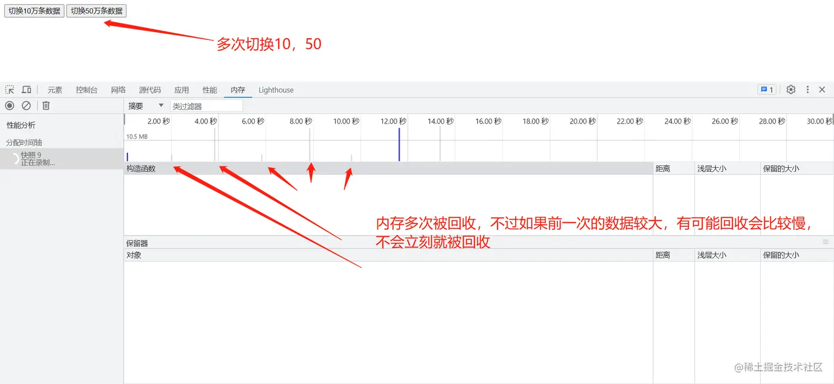Open the DevTools more options menu
Screen dimensions: 834x384
pos(808,89)
